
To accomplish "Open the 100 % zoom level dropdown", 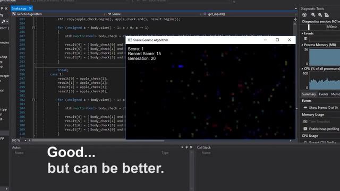I will tap(25, 140).
